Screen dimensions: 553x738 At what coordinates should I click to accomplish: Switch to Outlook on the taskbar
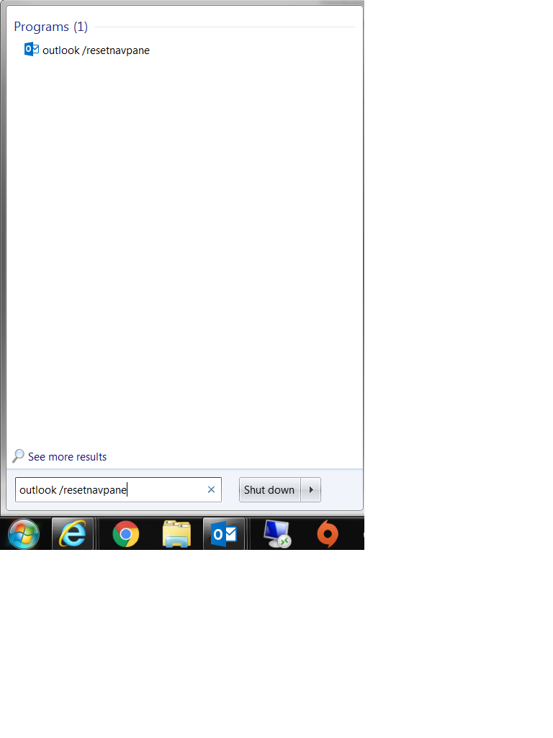(x=225, y=534)
